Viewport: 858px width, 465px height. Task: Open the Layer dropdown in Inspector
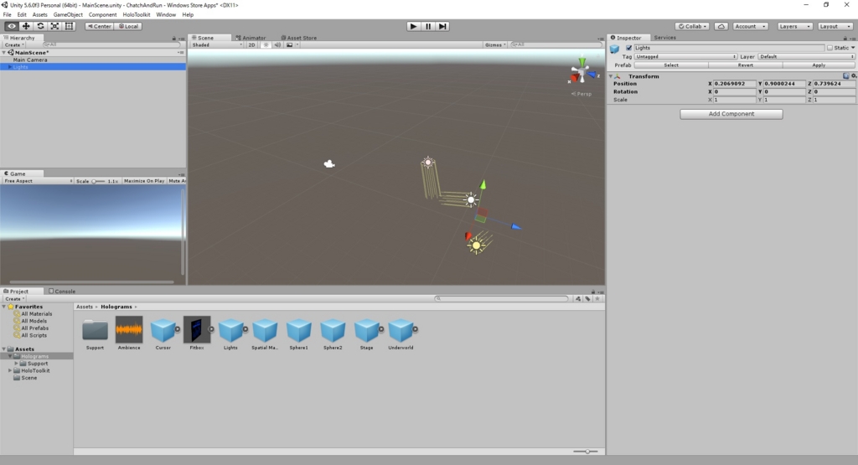(x=807, y=56)
